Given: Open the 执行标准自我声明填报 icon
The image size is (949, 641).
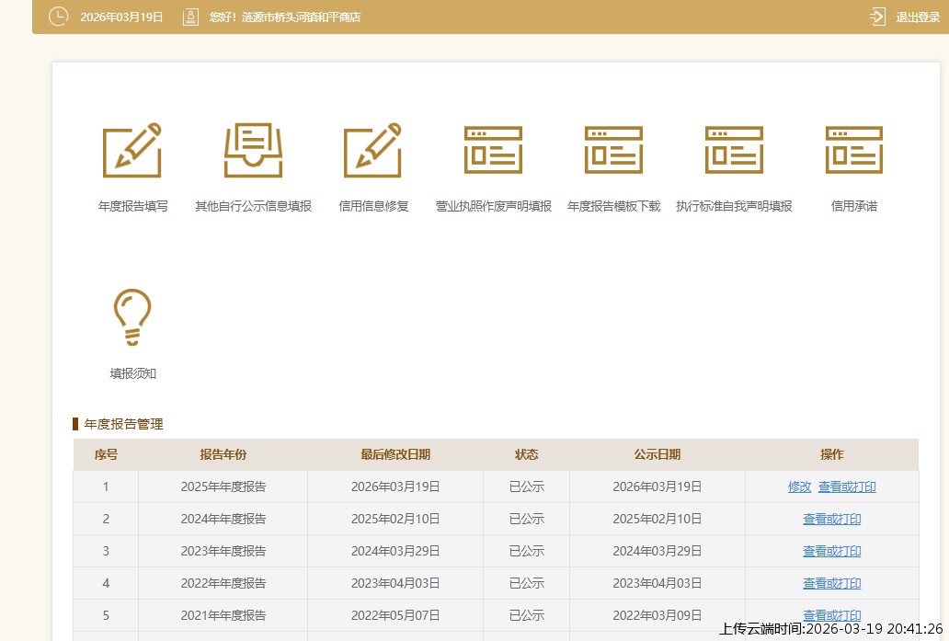Looking at the screenshot, I should (734, 150).
